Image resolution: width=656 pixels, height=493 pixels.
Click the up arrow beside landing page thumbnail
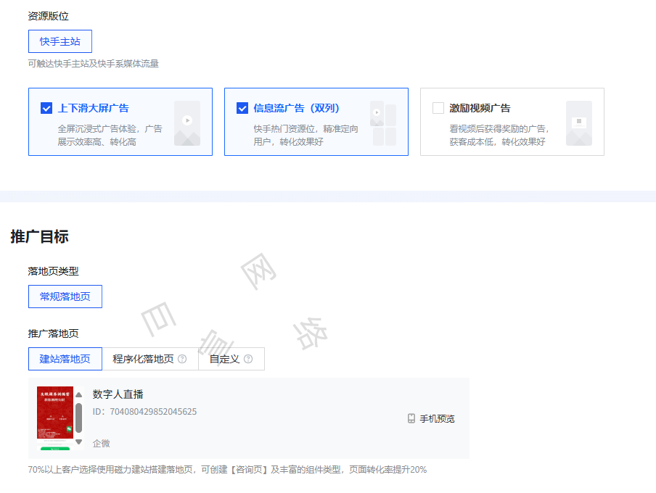click(78, 395)
